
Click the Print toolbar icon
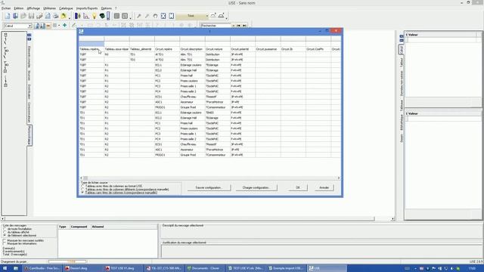click(55, 16)
